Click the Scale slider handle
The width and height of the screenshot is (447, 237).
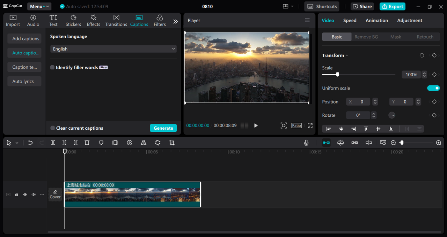pos(337,75)
